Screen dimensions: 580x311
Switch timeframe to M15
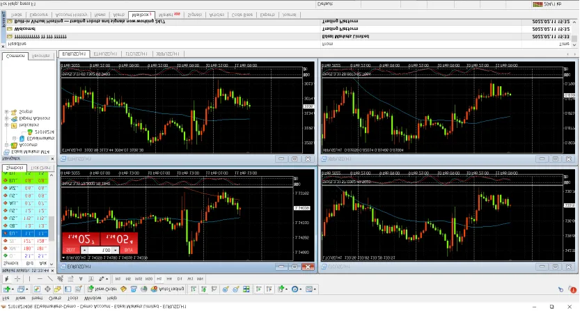(x=138, y=279)
